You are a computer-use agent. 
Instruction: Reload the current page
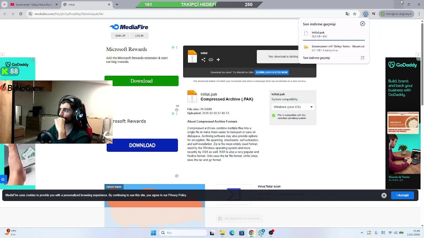(21, 14)
